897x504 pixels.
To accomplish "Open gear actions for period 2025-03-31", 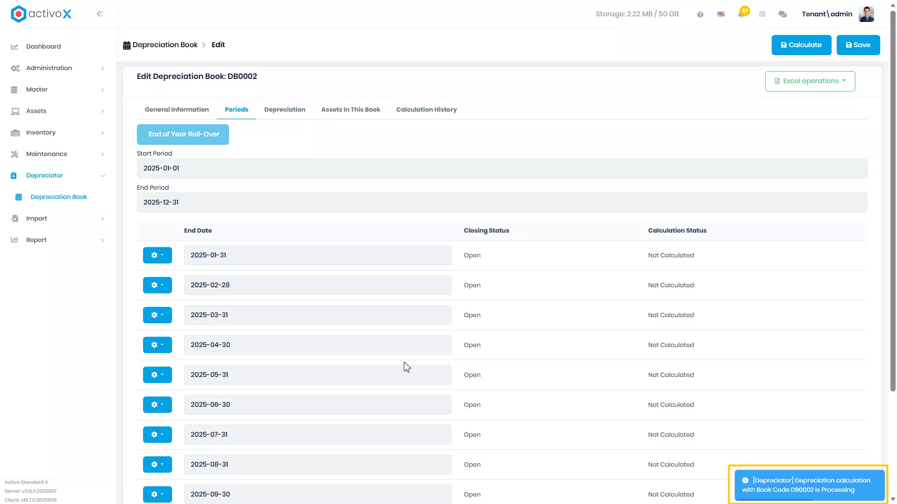I will (158, 315).
